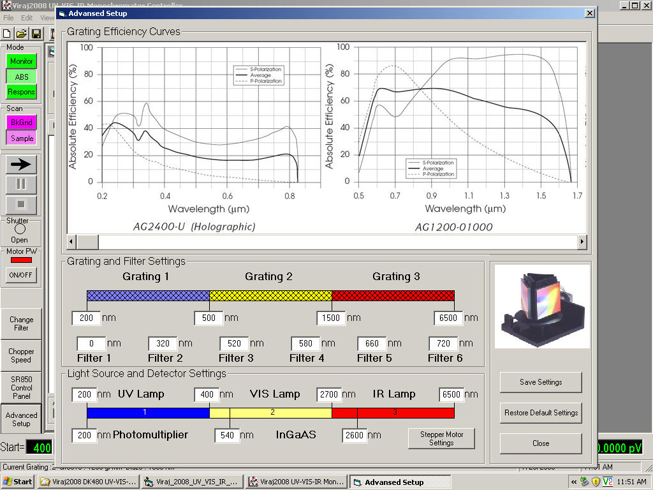Click the Change Filter button
The image size is (653, 490).
(21, 323)
